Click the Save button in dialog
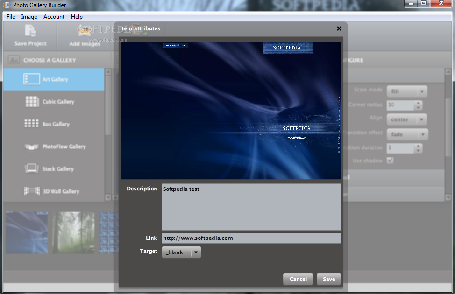The image size is (455, 294). click(x=329, y=279)
